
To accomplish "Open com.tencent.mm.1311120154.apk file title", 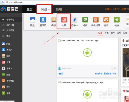I will tap(80, 41).
